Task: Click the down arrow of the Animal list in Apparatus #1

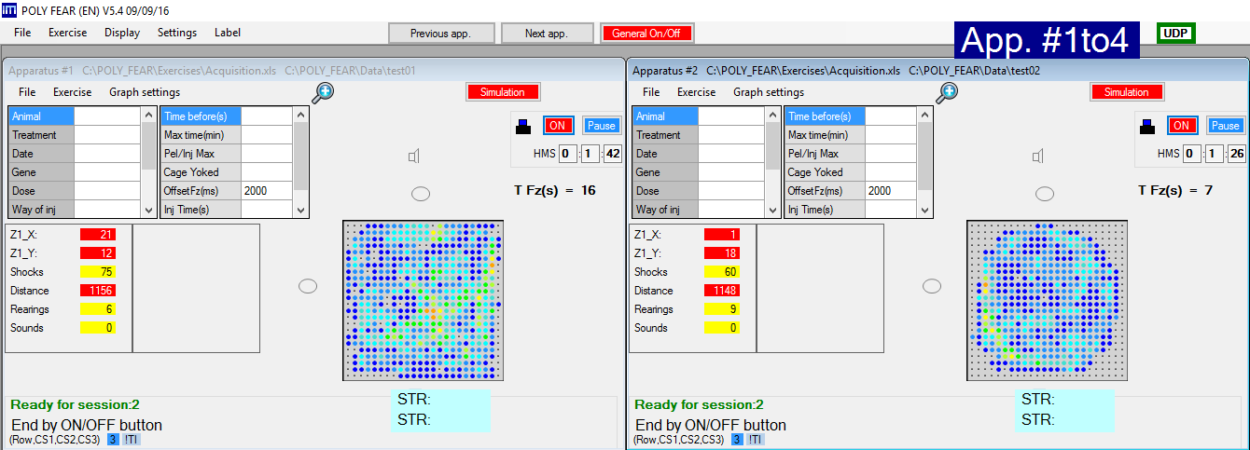Action: (x=148, y=210)
